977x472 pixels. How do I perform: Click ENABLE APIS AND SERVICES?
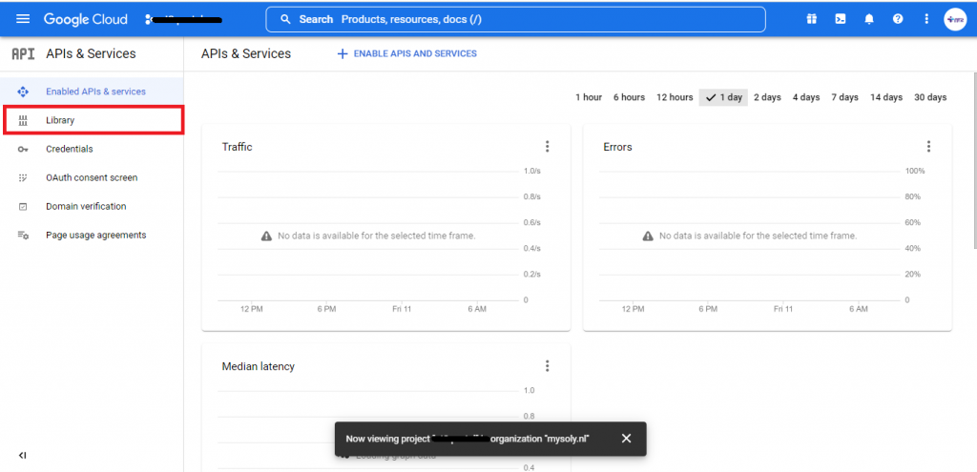pos(415,54)
